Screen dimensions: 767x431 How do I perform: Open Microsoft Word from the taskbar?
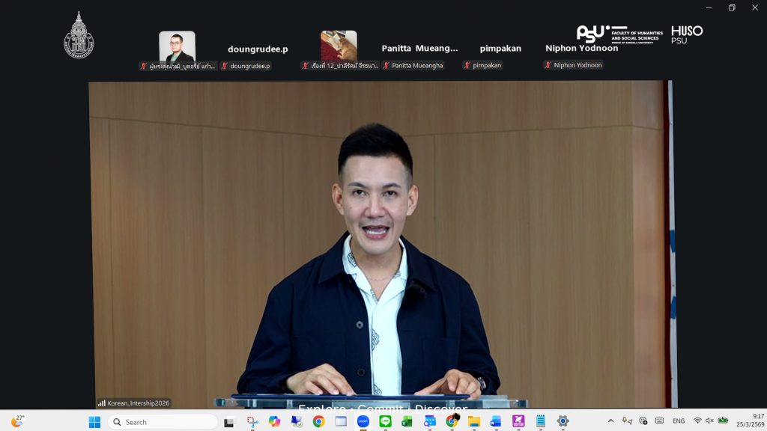tap(496, 421)
